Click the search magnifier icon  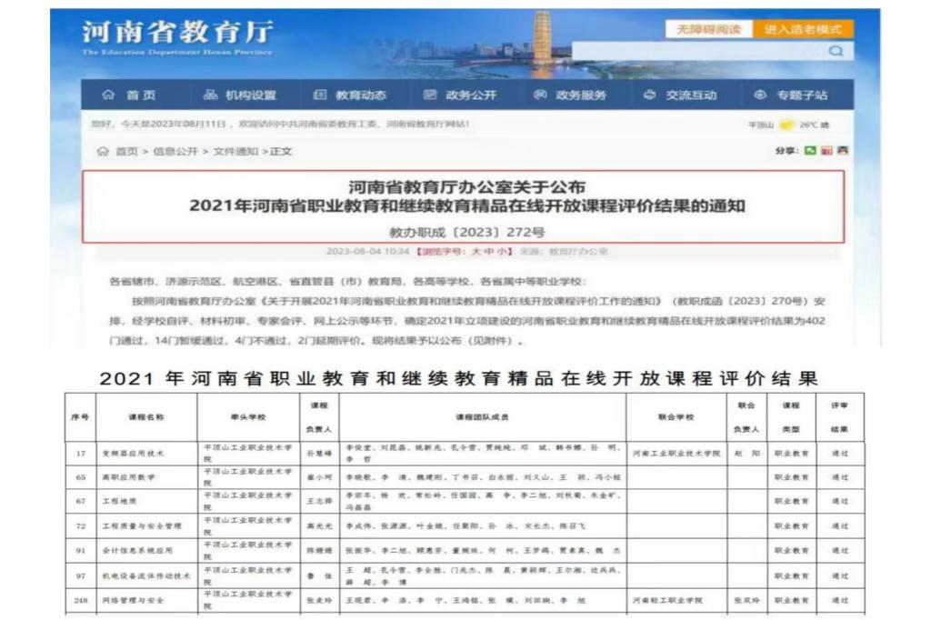point(836,53)
